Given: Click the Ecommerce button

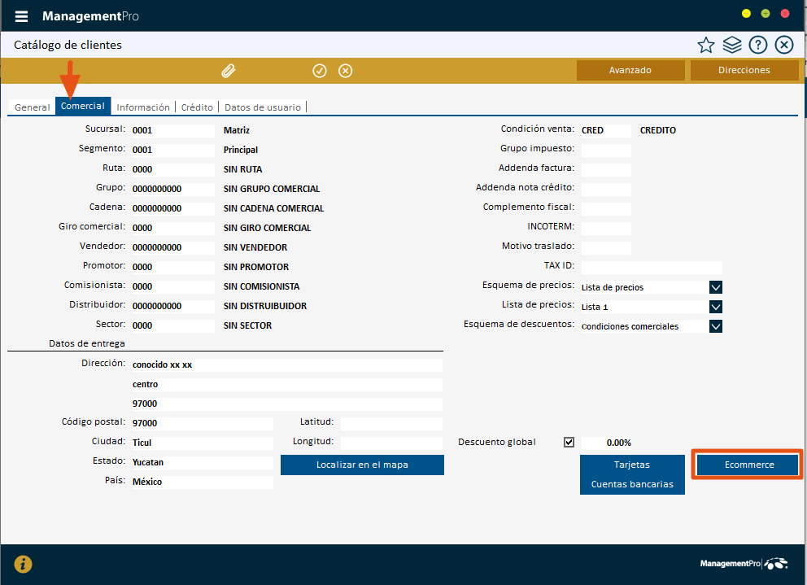Looking at the screenshot, I should pos(749,465).
